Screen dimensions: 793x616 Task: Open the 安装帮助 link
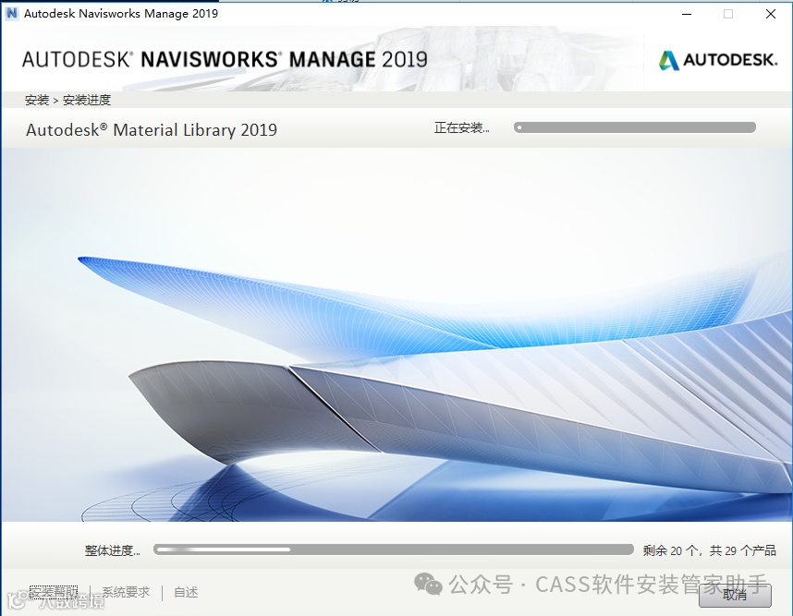pos(54,592)
